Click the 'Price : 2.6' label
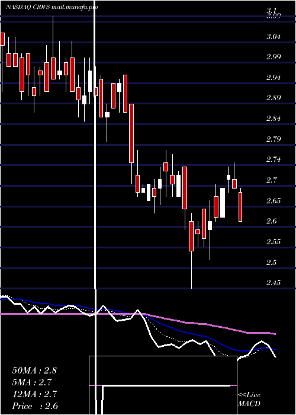This screenshot has width=296, height=415. tap(35, 406)
